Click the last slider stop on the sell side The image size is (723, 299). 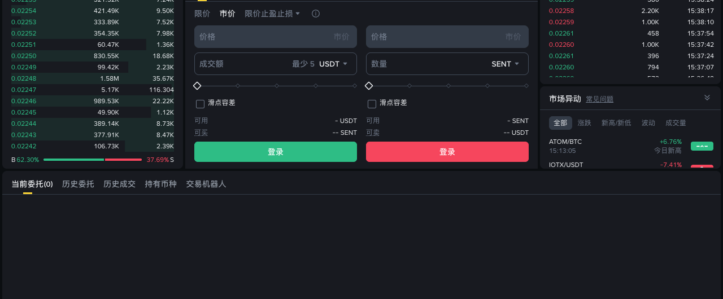(x=526, y=86)
